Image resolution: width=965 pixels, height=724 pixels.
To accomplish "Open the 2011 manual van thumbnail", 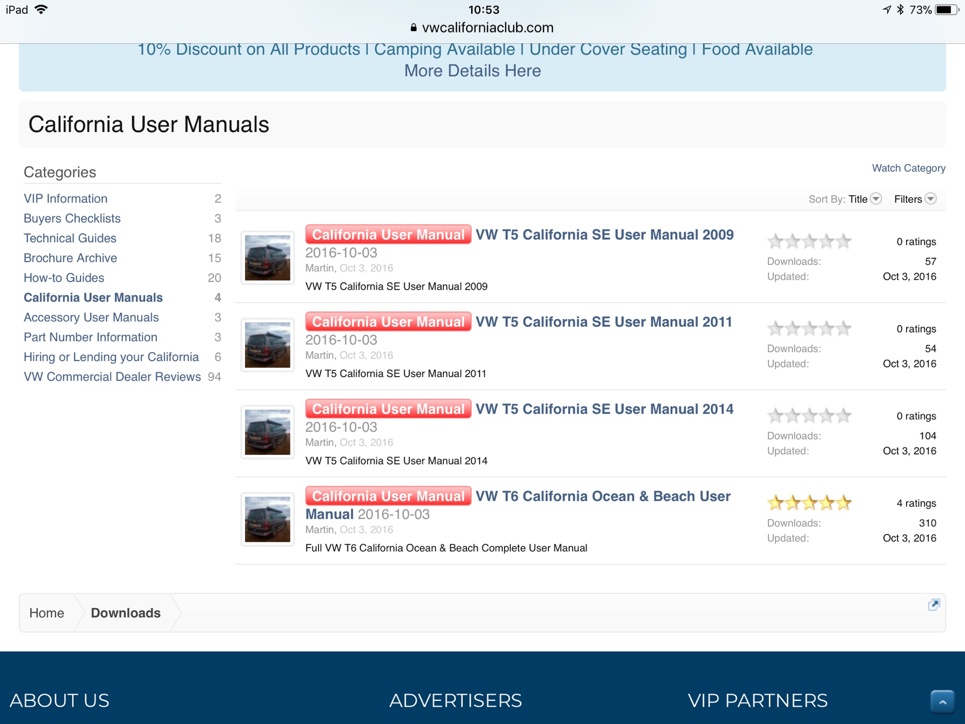I will (x=268, y=345).
